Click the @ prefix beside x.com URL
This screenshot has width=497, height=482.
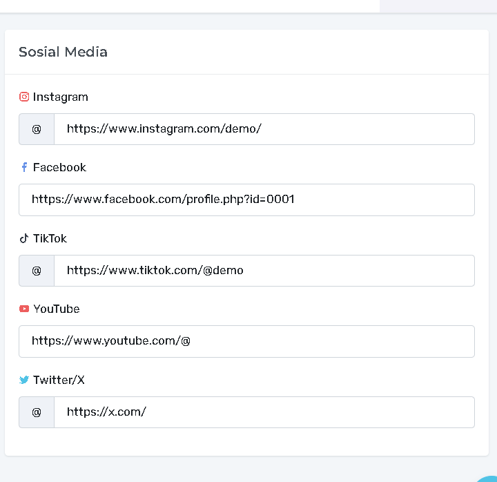pyautogui.click(x=37, y=412)
